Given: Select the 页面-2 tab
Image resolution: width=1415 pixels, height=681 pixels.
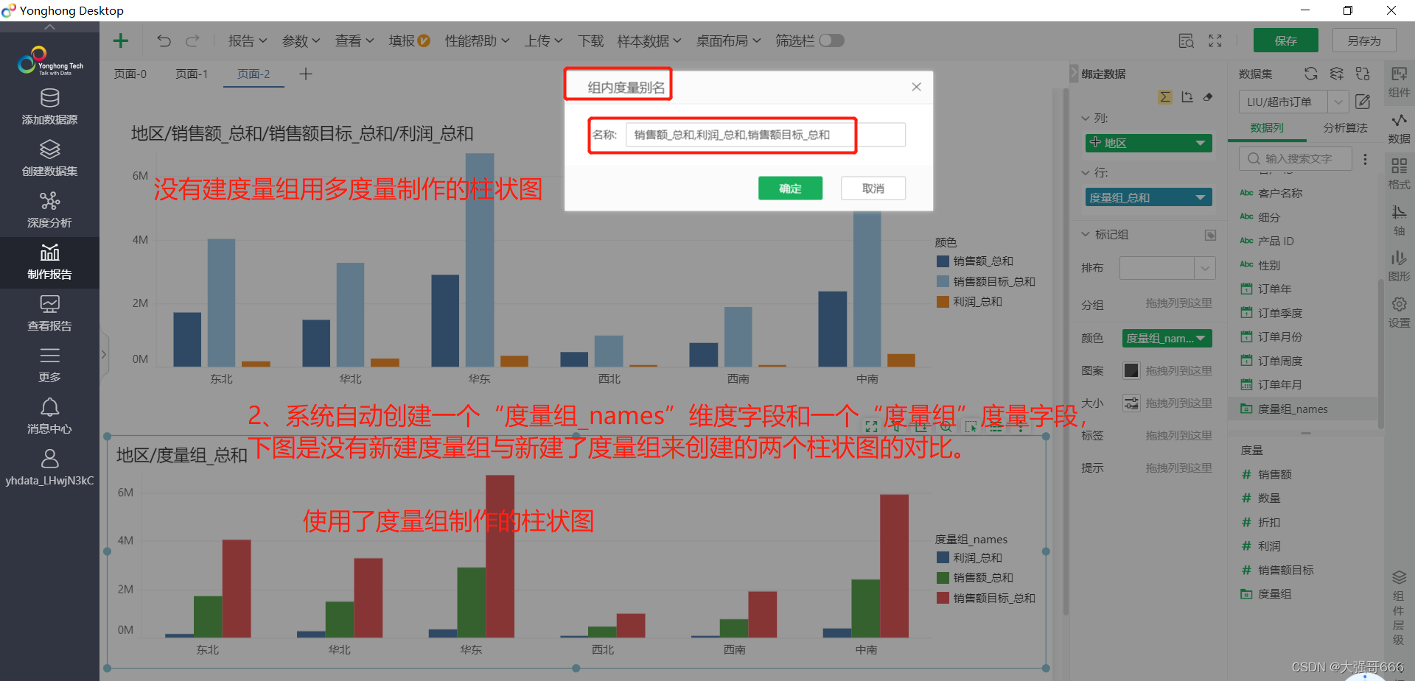Looking at the screenshot, I should (x=254, y=74).
